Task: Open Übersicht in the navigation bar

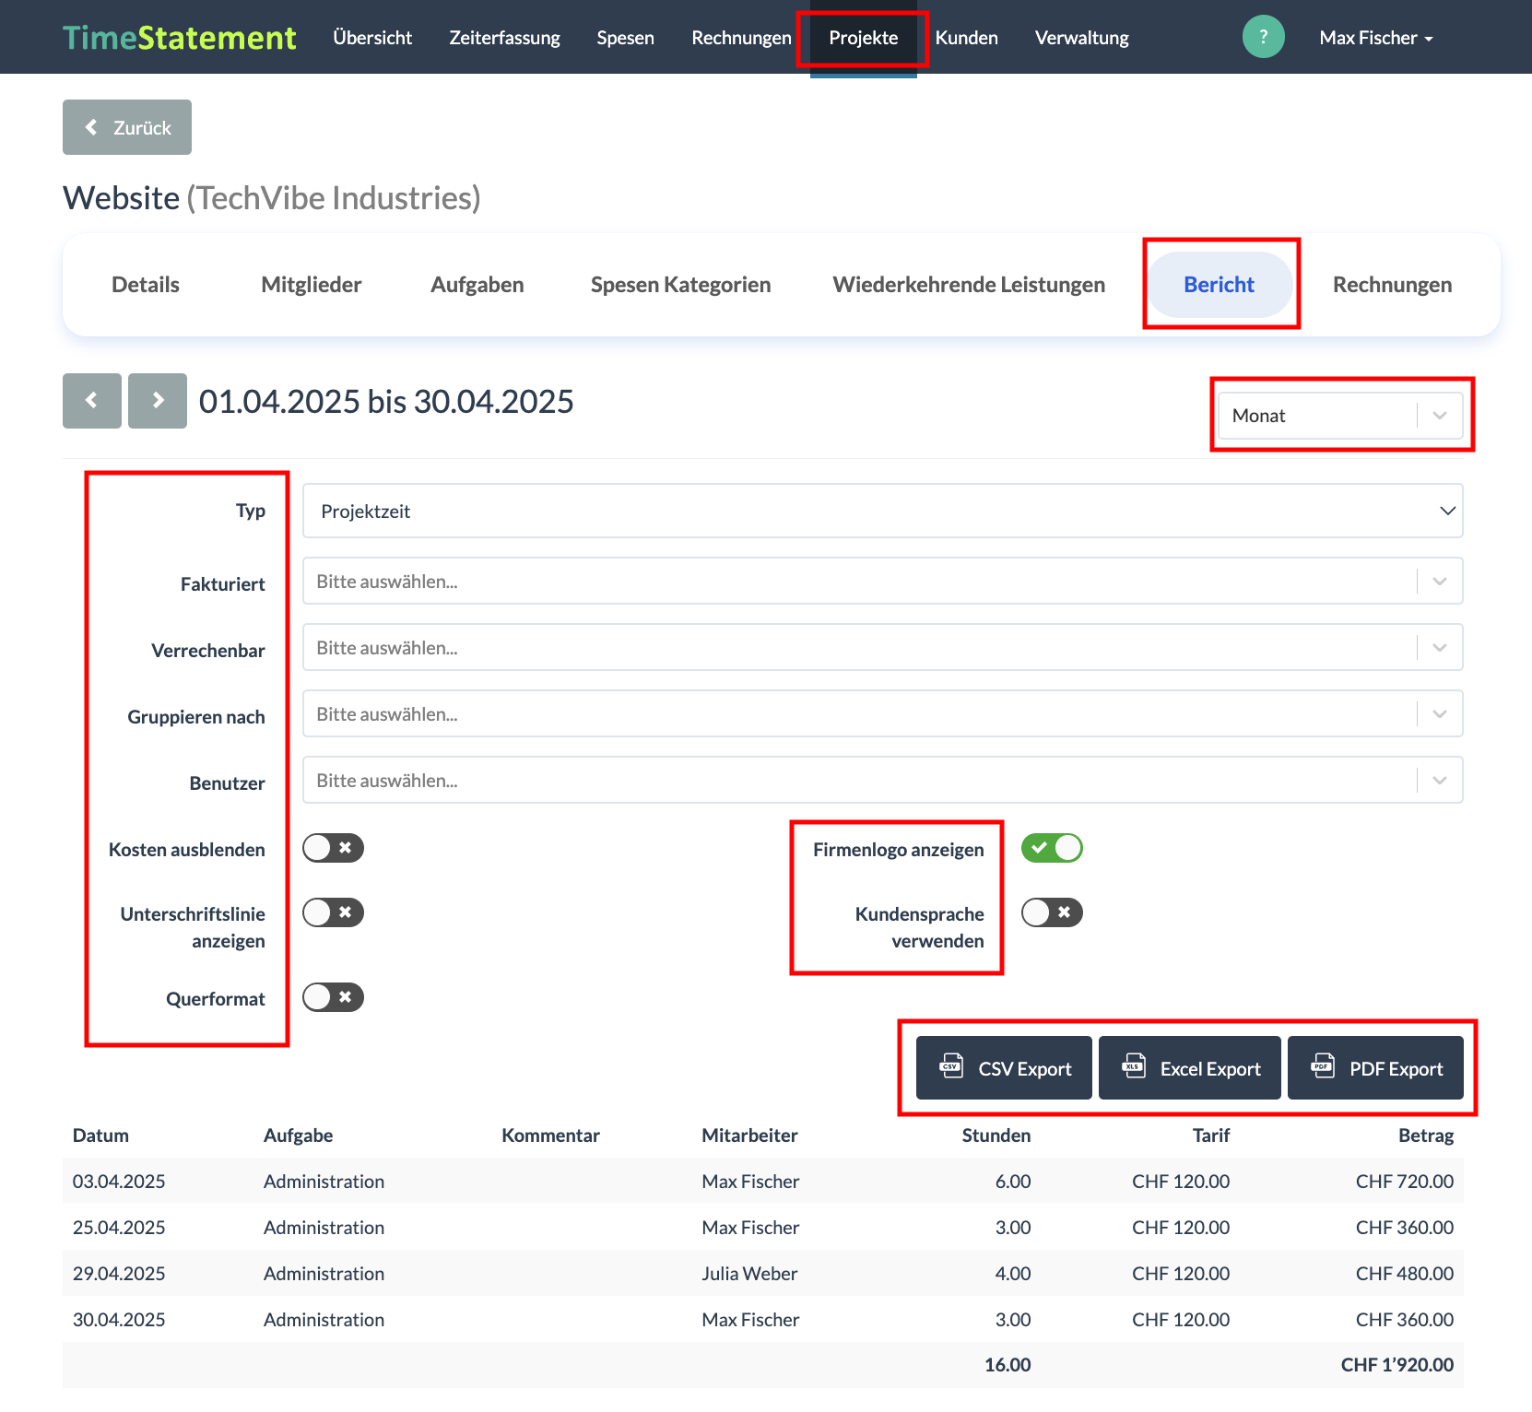Action: click(x=372, y=38)
